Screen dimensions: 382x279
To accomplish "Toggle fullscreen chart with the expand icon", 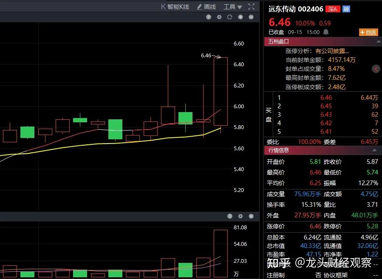I will pyautogui.click(x=251, y=6).
